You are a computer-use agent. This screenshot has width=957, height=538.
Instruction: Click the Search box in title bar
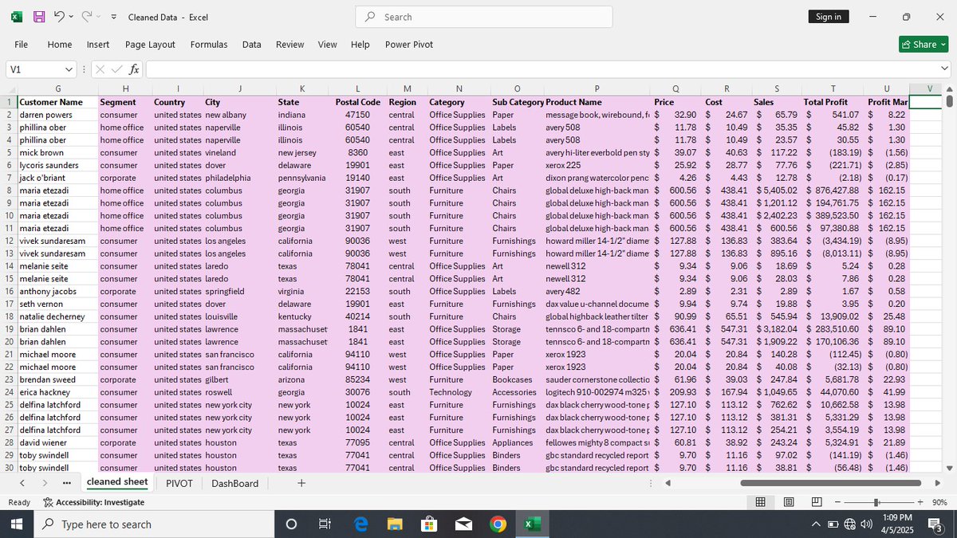pos(484,17)
